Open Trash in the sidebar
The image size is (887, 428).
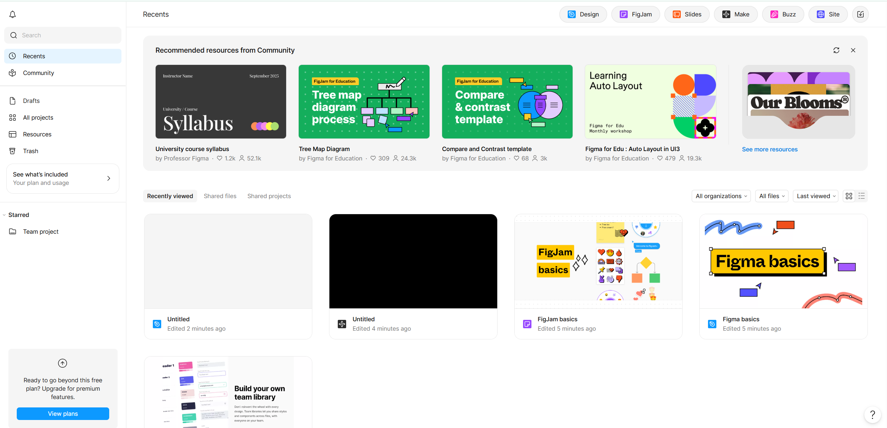pos(63,151)
